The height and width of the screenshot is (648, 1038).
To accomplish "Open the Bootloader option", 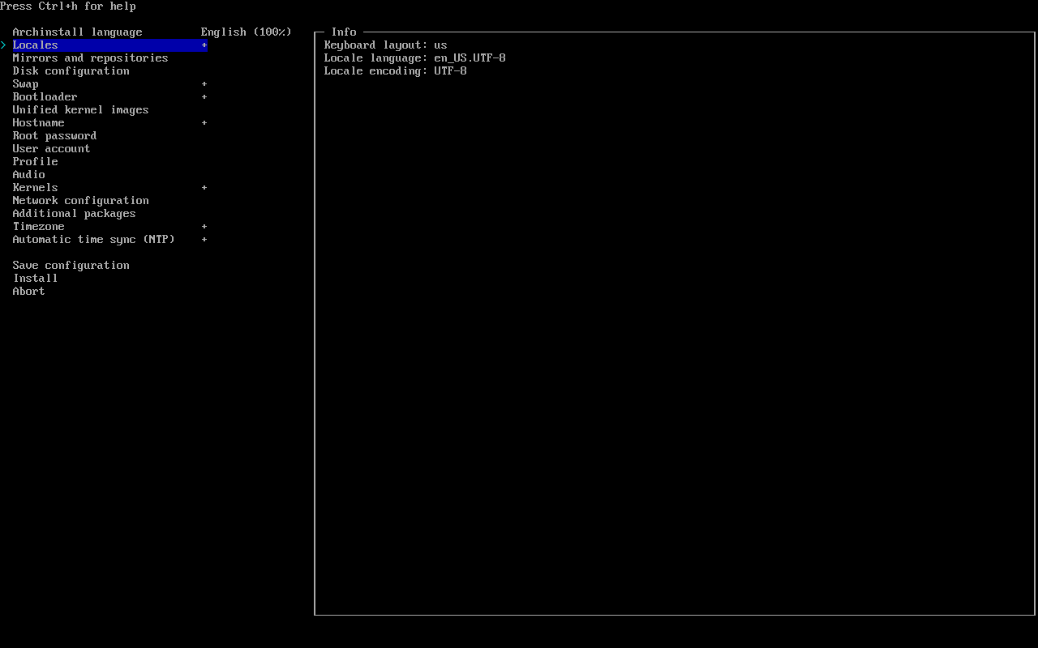I will [45, 97].
